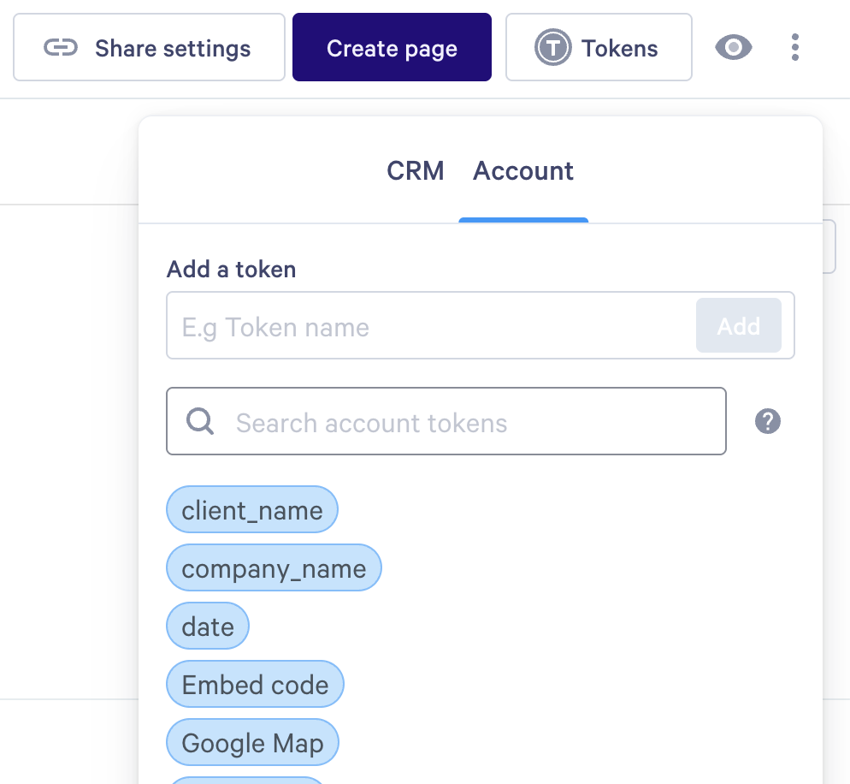The image size is (850, 784).
Task: Pick the company_name token chip
Action: click(x=274, y=569)
